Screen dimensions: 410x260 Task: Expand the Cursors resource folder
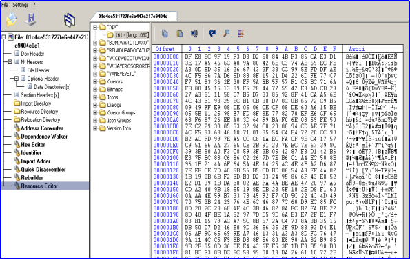tap(95, 82)
